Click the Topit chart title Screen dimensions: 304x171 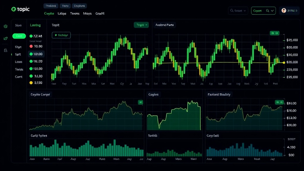pyautogui.click(x=56, y=25)
